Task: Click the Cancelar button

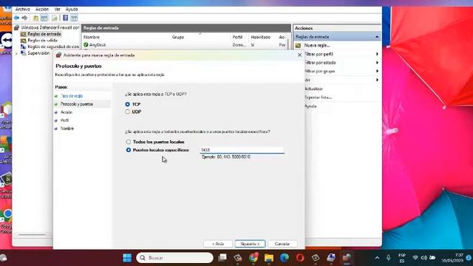Action: pyautogui.click(x=282, y=244)
